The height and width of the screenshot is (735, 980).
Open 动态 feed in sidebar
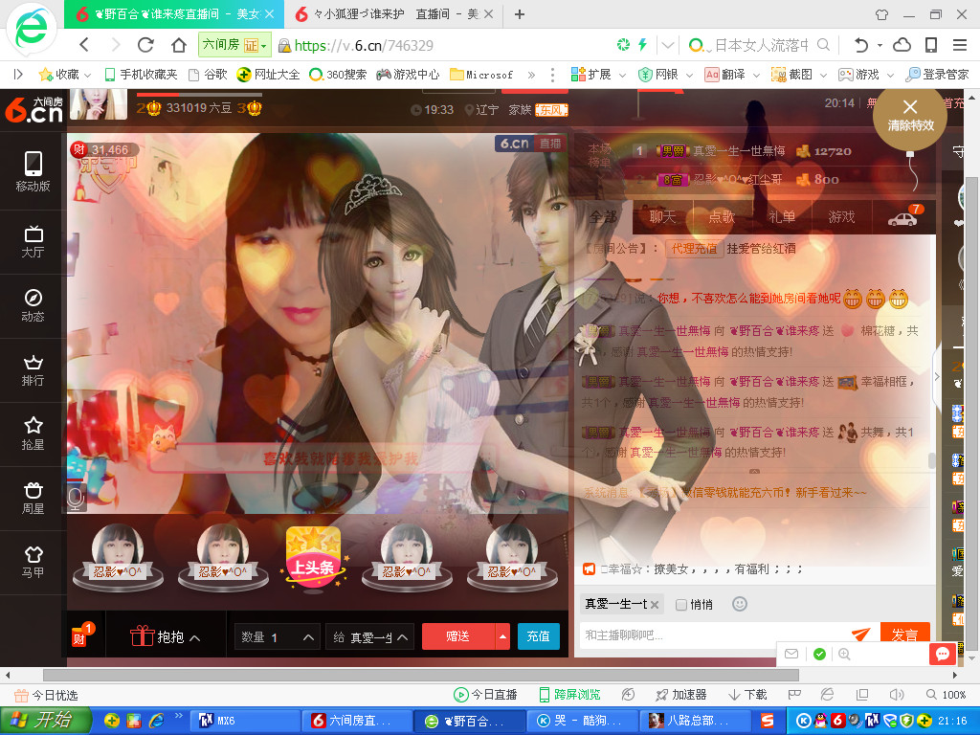(x=33, y=305)
